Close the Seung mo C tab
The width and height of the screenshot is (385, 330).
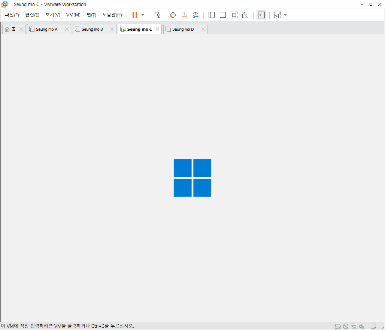pos(157,29)
